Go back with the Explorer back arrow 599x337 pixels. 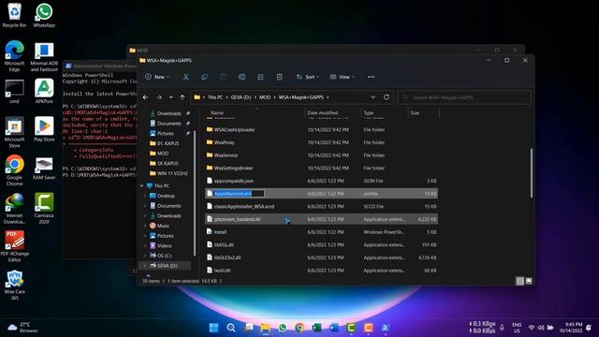pyautogui.click(x=146, y=97)
